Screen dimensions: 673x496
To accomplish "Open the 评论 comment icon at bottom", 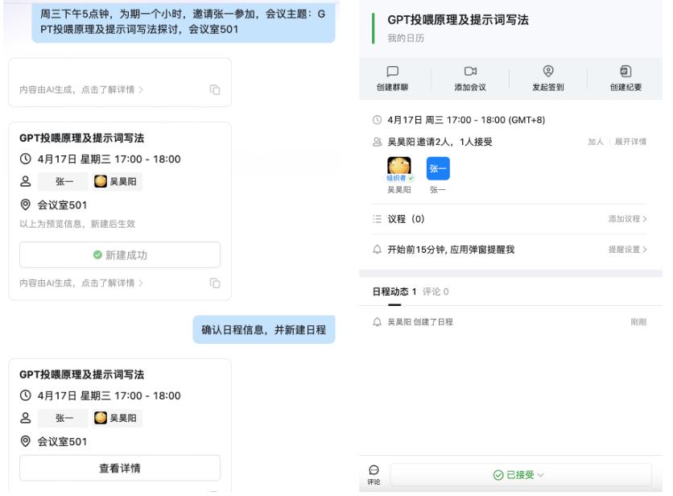I will click(374, 469).
